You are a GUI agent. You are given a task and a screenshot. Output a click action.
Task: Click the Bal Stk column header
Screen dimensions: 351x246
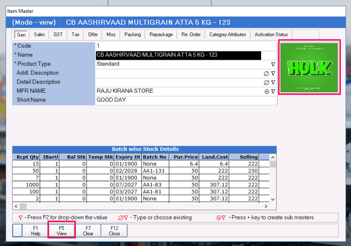click(x=73, y=157)
